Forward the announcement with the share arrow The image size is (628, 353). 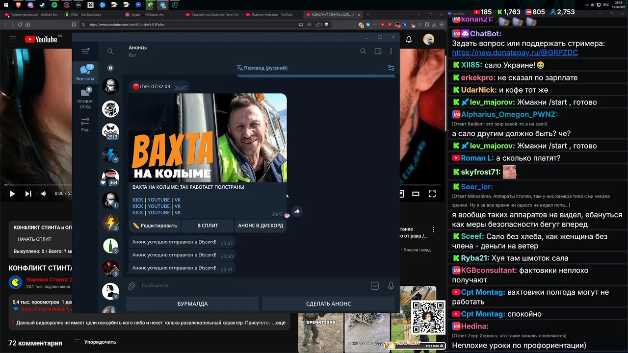(297, 211)
